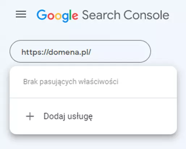Open the hamburger navigation menu
The width and height of the screenshot is (186, 149).
[x=21, y=14]
